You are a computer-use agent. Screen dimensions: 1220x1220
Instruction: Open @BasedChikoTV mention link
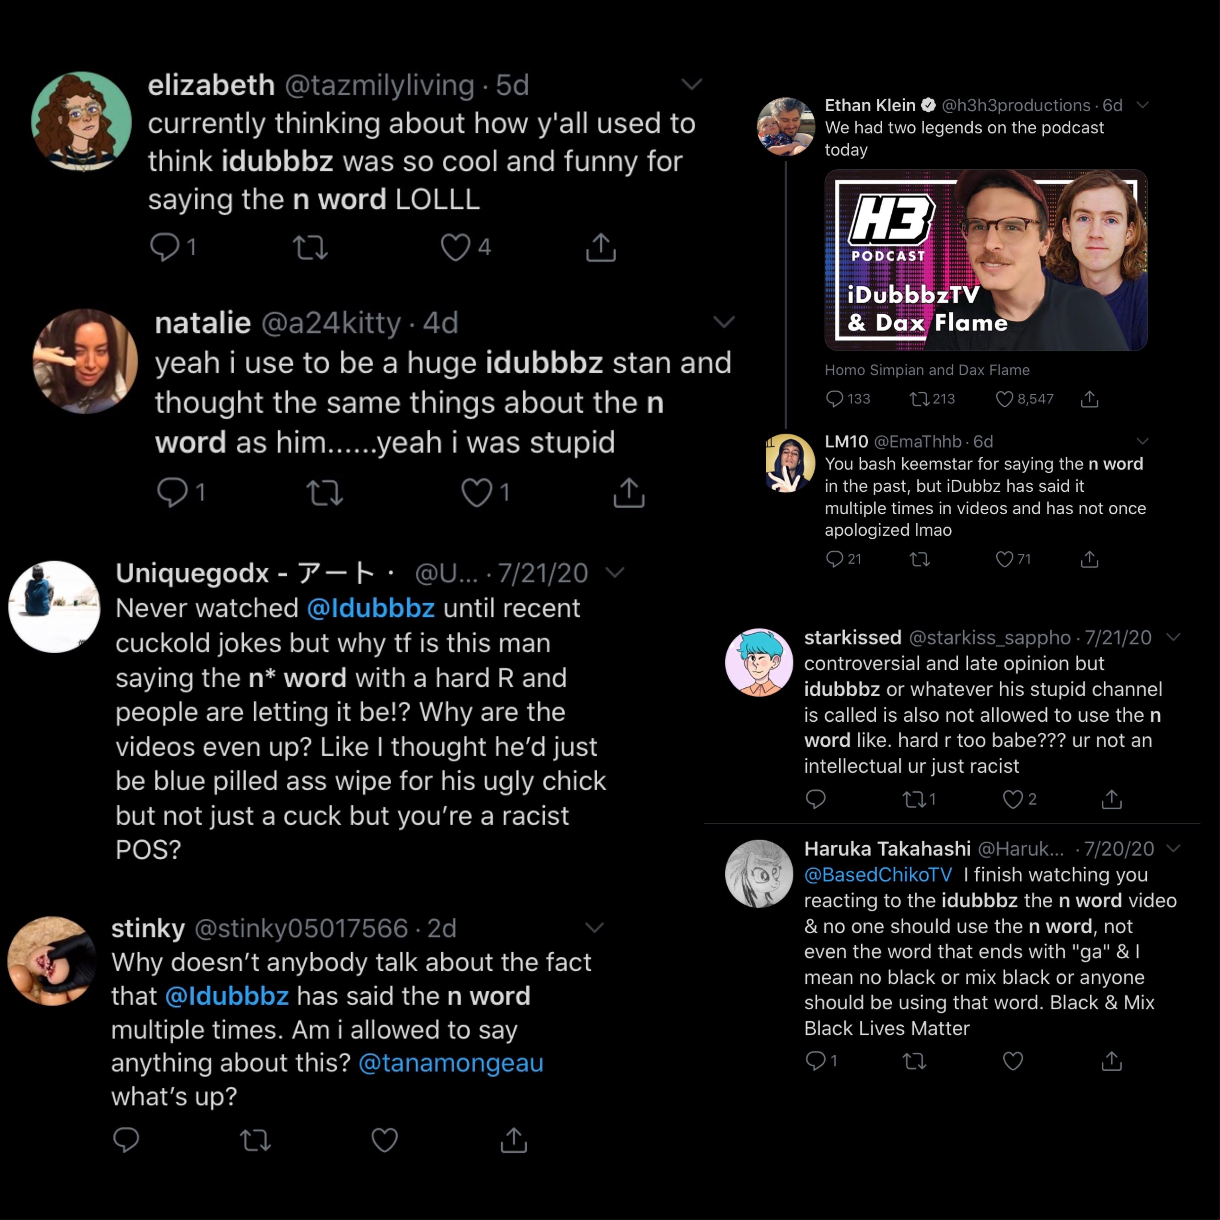pos(878,875)
